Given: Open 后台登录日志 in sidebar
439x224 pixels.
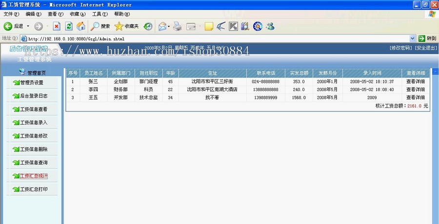Looking at the screenshot, I should point(34,96).
